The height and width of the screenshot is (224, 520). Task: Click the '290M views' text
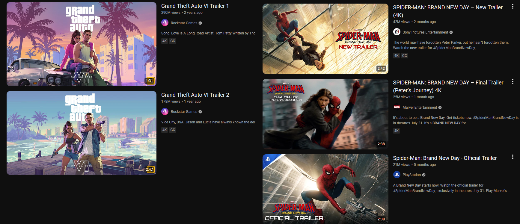[x=171, y=13]
